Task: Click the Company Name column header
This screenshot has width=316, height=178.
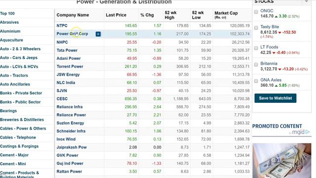Action: [73, 15]
